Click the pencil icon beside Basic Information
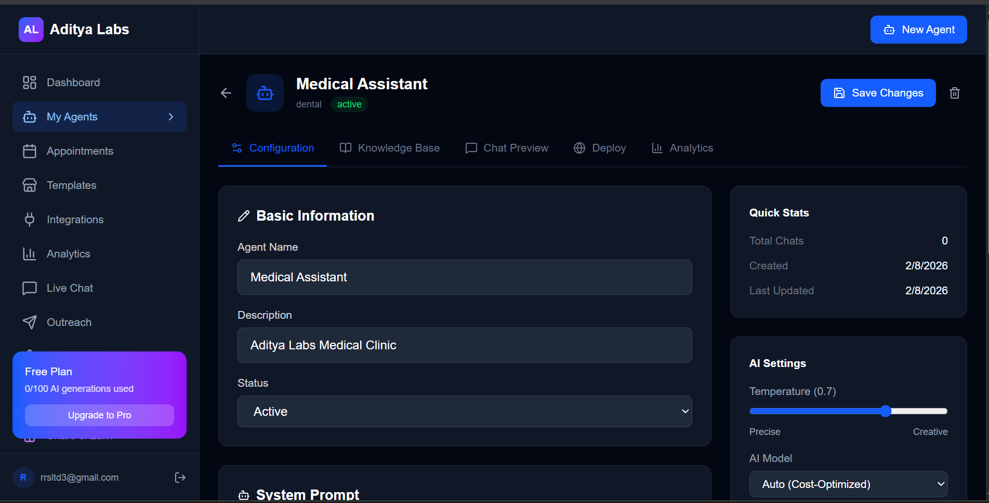 (x=244, y=216)
